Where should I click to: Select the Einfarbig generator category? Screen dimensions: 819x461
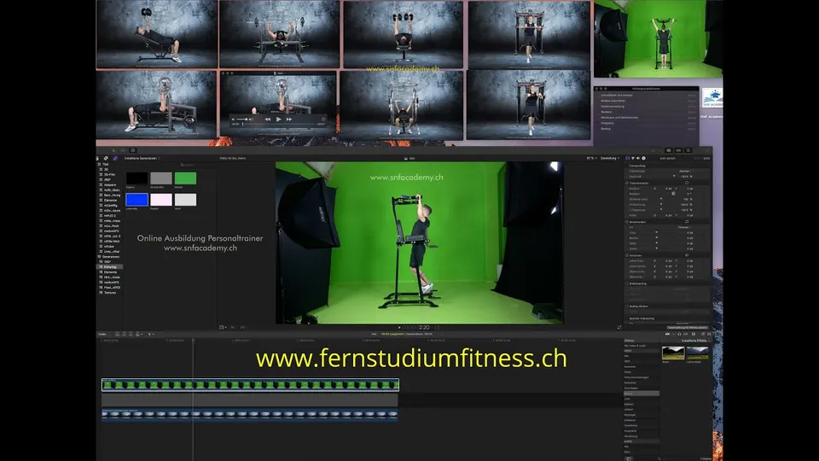coord(109,267)
